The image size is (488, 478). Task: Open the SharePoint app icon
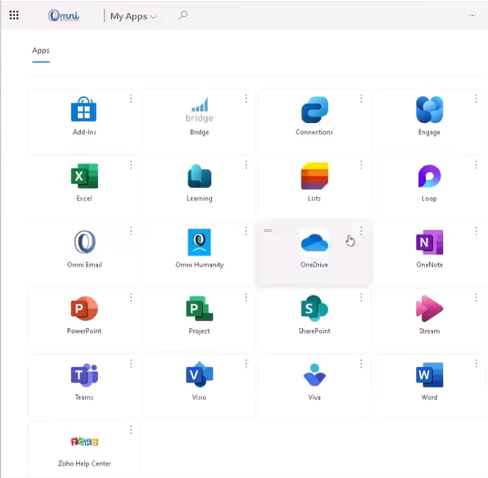coord(314,308)
